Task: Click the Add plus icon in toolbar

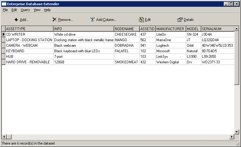Action: point(16,20)
